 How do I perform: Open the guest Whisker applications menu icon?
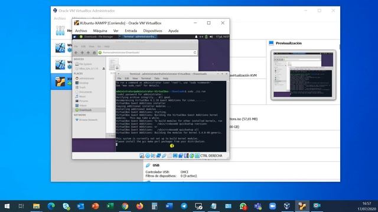pos(75,37)
